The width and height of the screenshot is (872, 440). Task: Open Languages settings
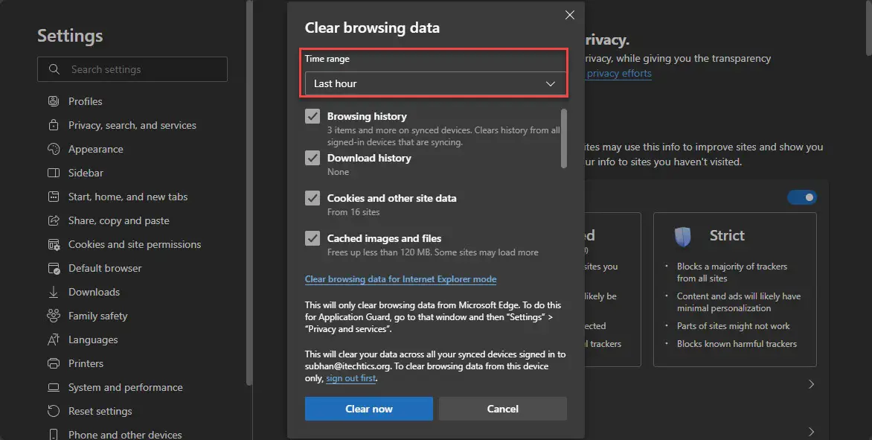coord(93,340)
